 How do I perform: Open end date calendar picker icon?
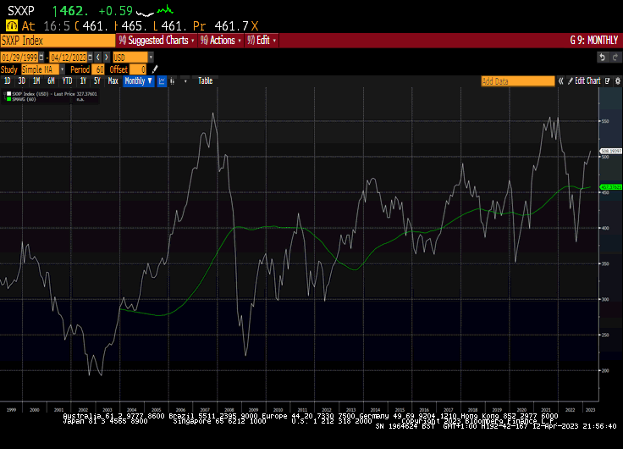(x=91, y=58)
